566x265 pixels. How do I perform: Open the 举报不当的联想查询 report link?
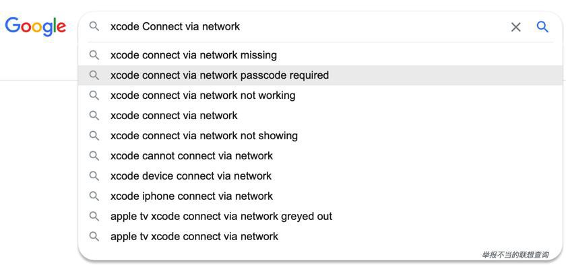[515, 255]
